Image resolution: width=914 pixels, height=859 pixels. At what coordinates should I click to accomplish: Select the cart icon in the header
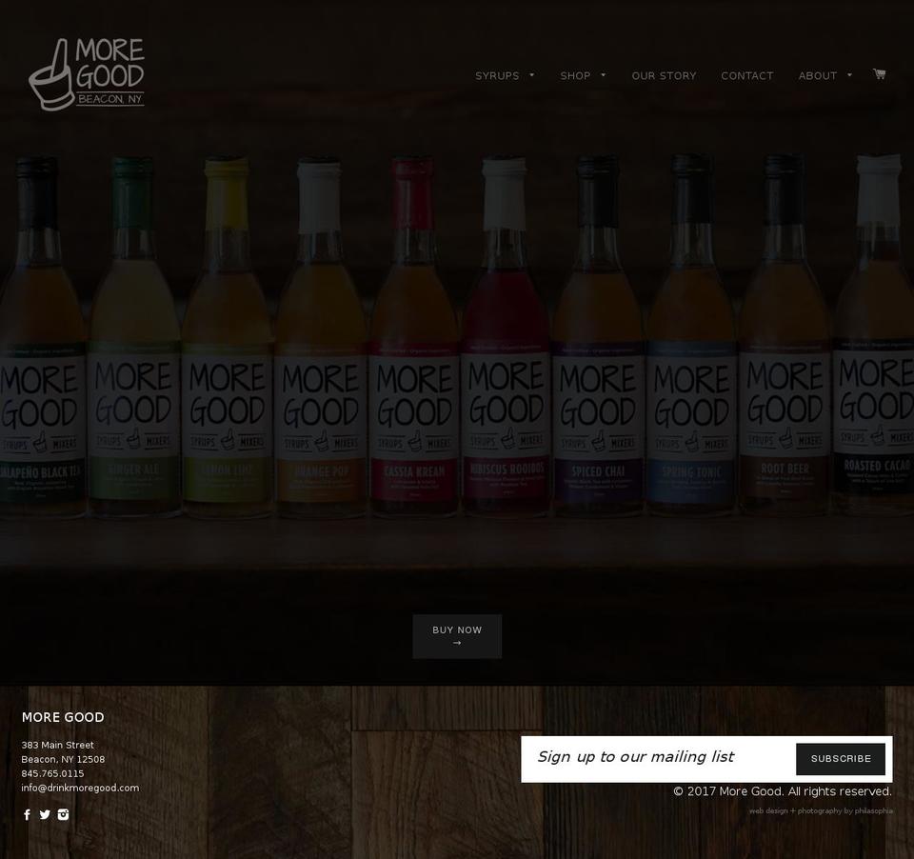(x=879, y=73)
